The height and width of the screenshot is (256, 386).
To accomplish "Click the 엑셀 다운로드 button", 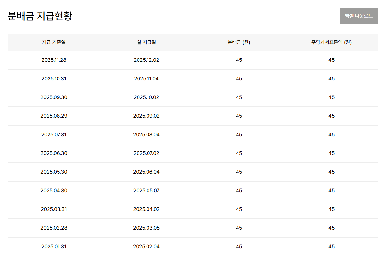I will pyautogui.click(x=358, y=16).
